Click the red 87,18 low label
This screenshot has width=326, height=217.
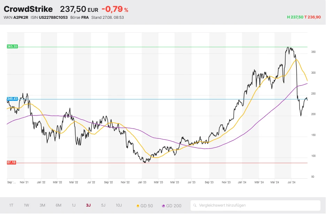click(11, 163)
